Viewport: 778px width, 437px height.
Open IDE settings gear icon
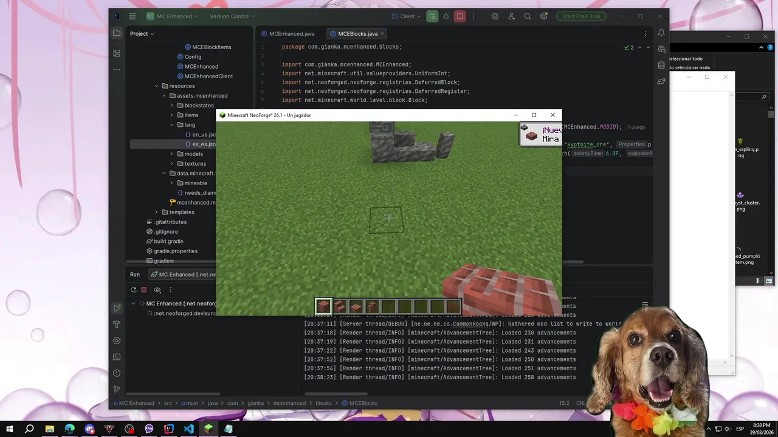tap(544, 16)
